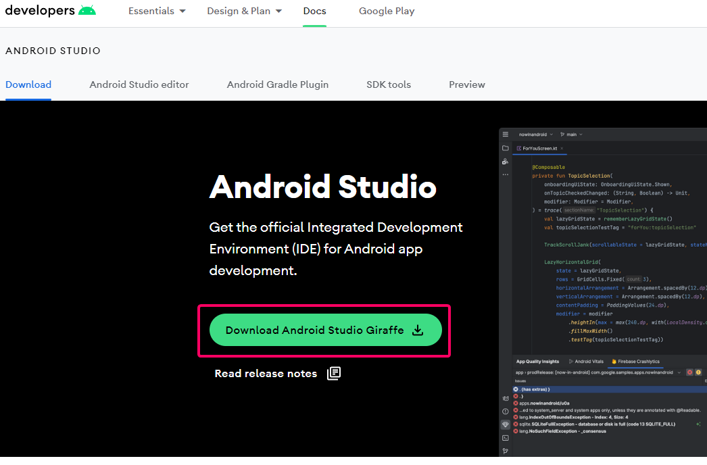Screen dimensions: 707x465
Task: Click the sectionName inlay hint in code
Action: [x=579, y=210]
